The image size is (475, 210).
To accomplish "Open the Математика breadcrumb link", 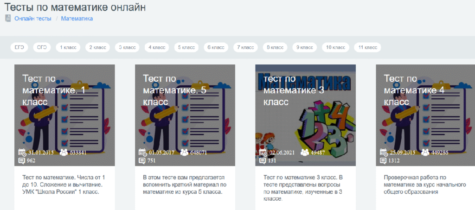I will (77, 19).
